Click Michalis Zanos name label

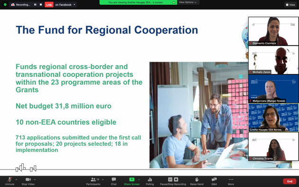point(261,72)
